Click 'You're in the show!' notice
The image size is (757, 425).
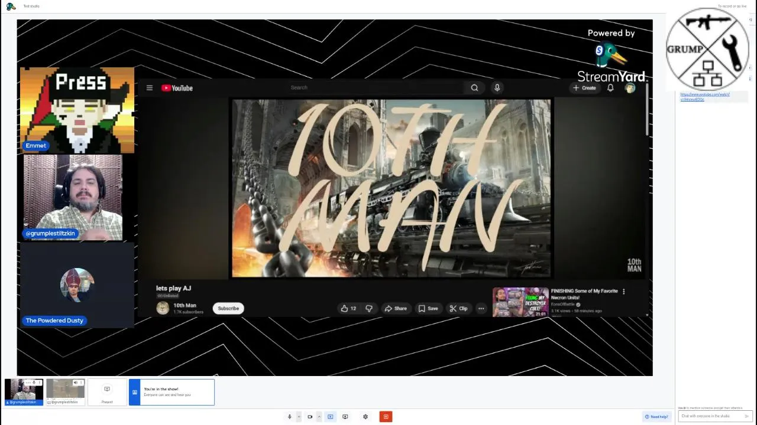pos(172,392)
